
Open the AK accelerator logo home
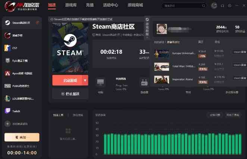click(22, 6)
